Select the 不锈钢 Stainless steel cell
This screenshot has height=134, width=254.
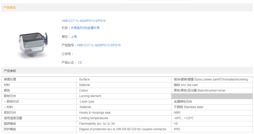click(x=188, y=107)
